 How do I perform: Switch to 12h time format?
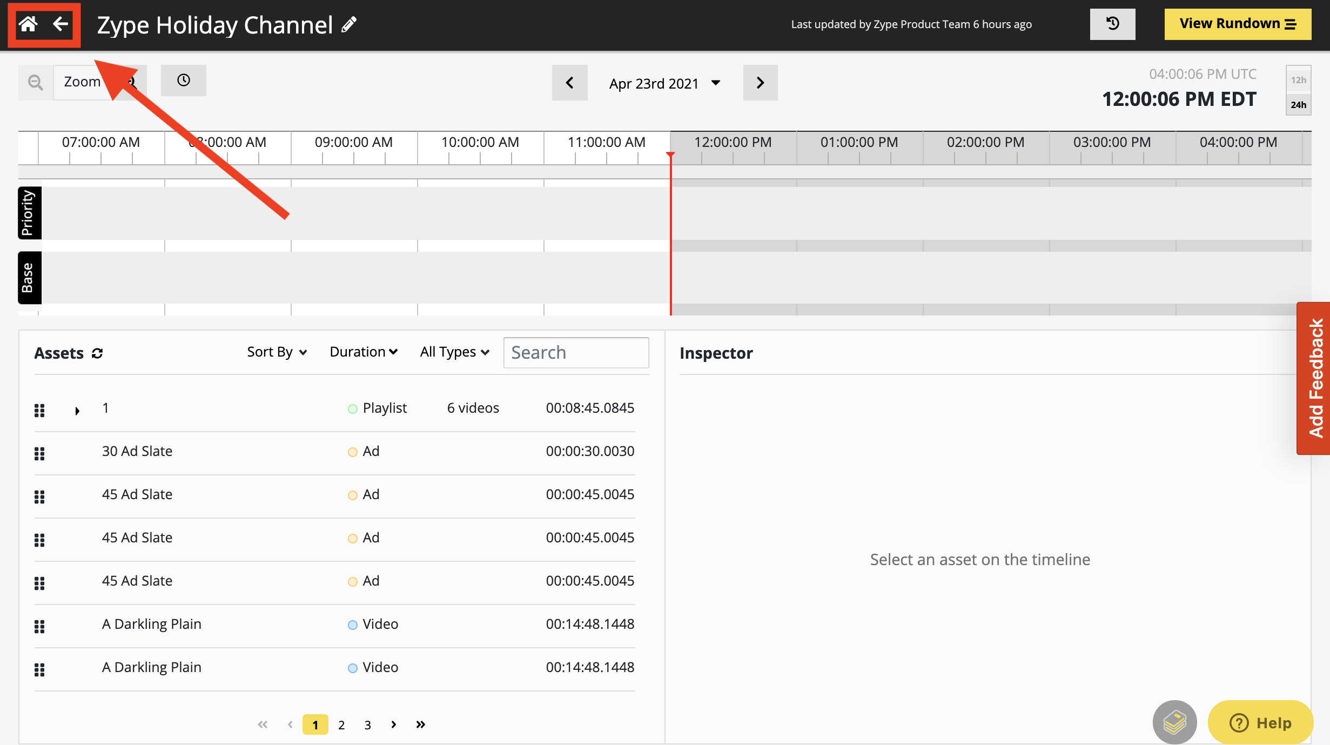coord(1299,80)
